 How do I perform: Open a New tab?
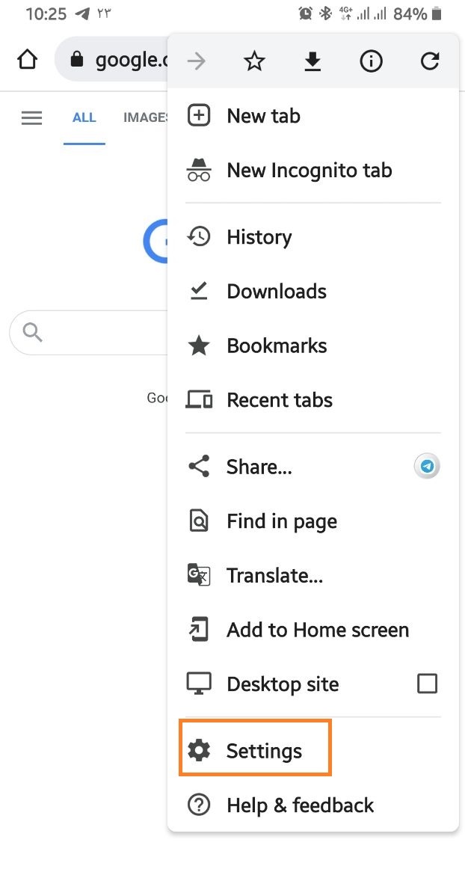[263, 116]
